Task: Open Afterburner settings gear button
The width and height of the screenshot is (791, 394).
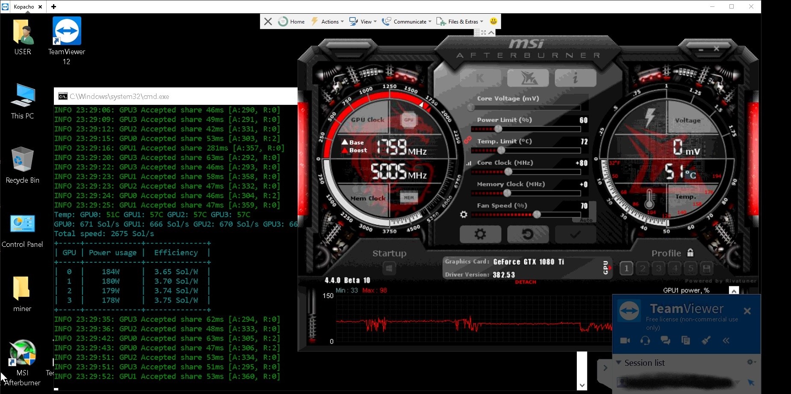Action: pos(480,234)
